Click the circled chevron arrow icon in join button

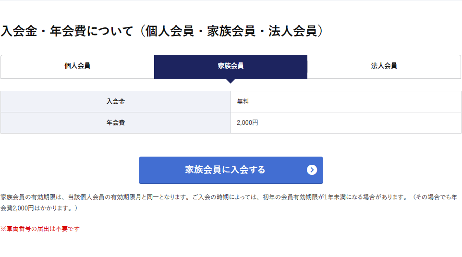tap(312, 170)
